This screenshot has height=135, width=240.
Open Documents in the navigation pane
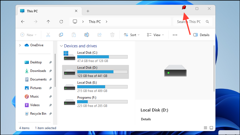click(39, 79)
